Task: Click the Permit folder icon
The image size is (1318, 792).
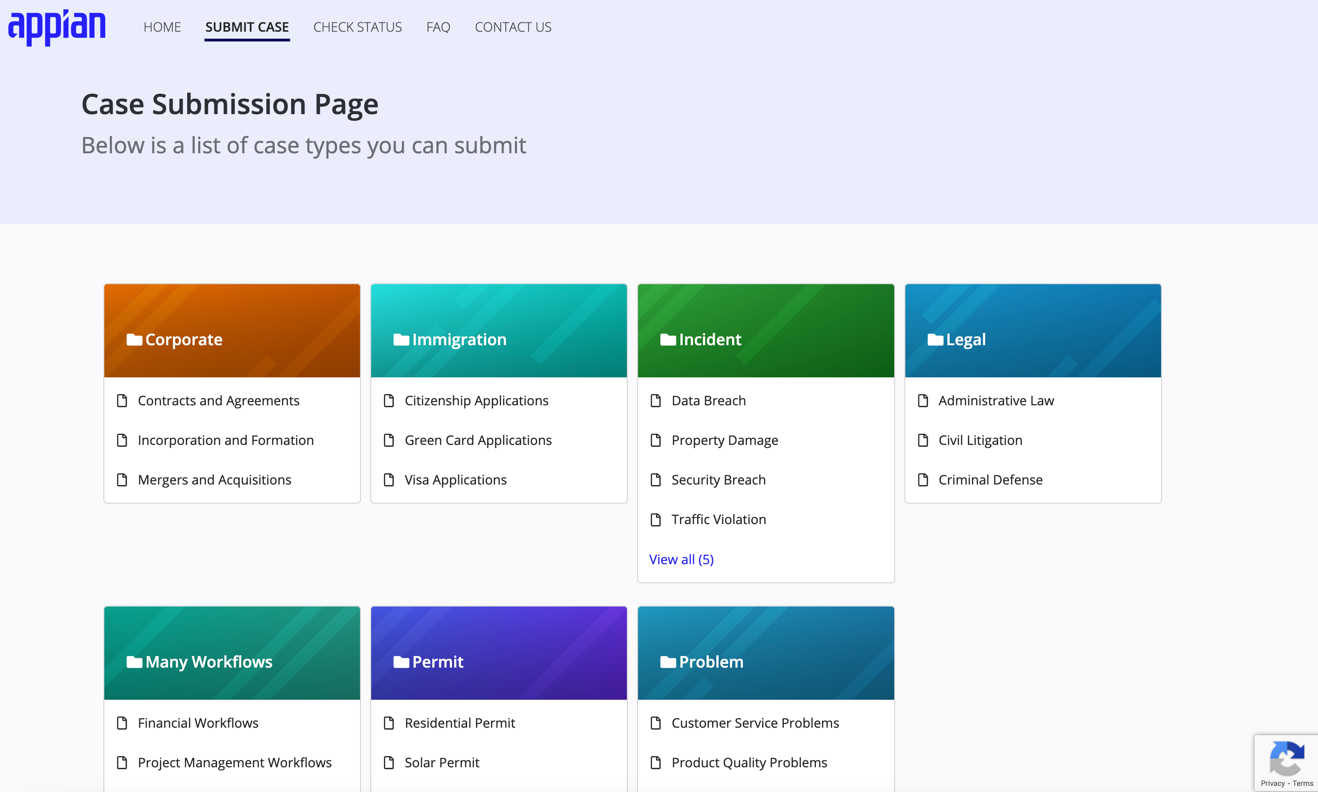Action: click(401, 662)
